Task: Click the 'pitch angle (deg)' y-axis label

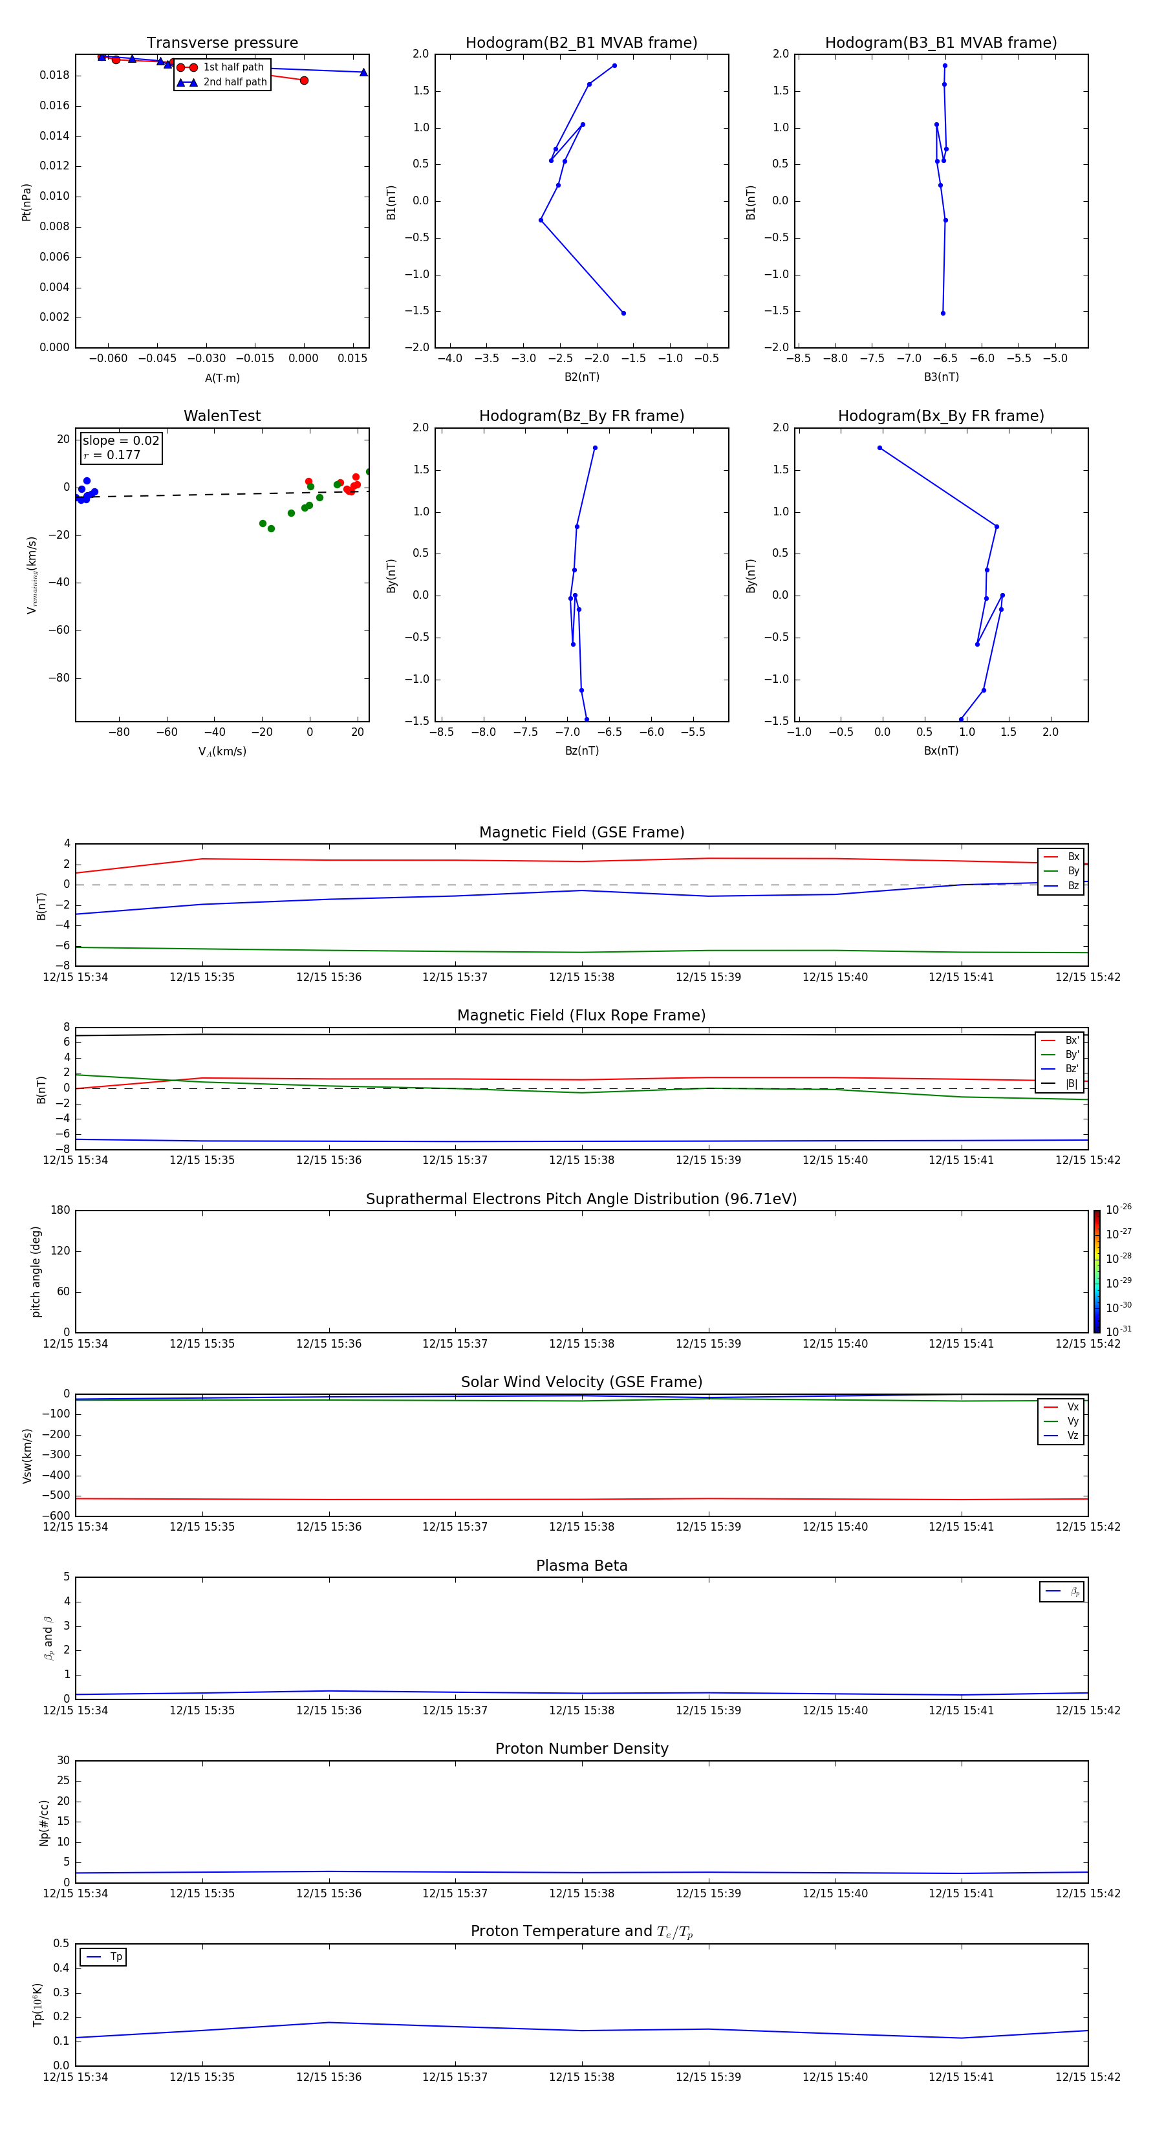Action: tap(36, 1271)
